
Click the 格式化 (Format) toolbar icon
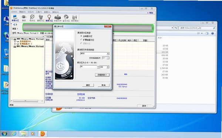coord(32,18)
